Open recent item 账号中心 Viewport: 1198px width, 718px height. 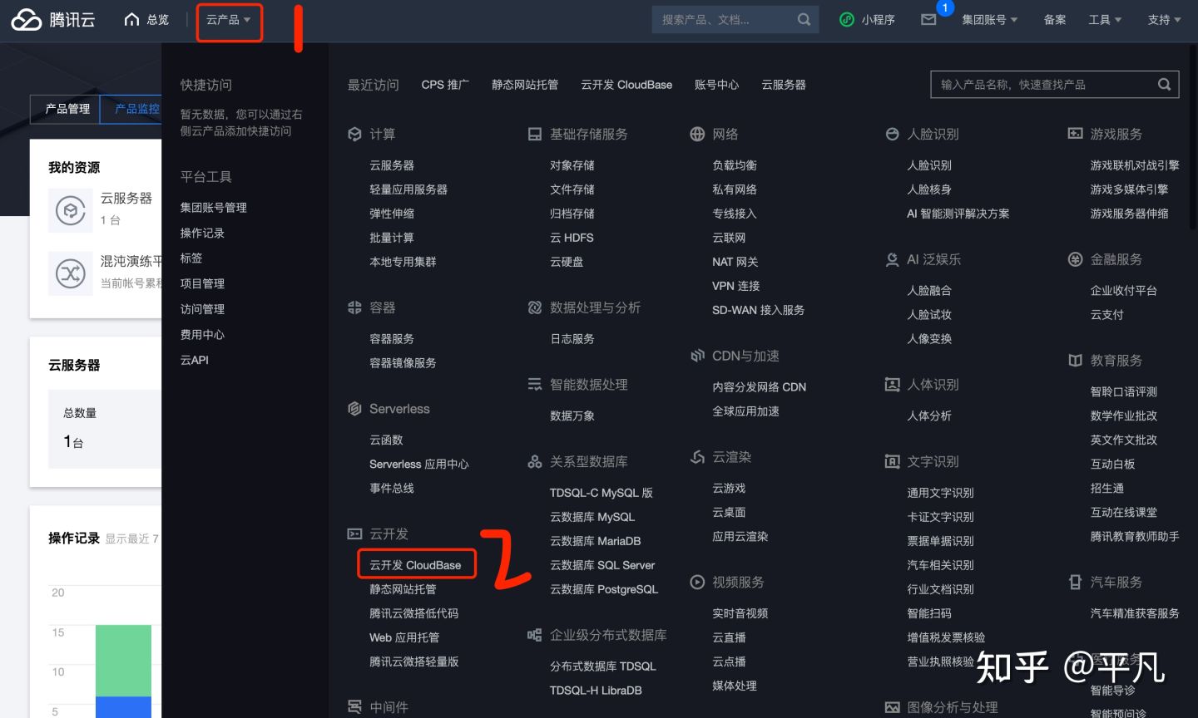click(716, 85)
